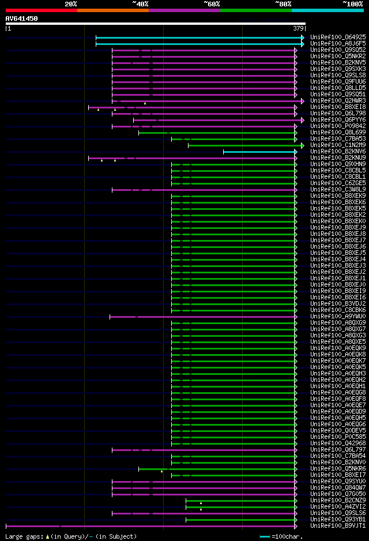
Task: Select the UniRef100_Q9FUU6 label
Action: (x=338, y=81)
